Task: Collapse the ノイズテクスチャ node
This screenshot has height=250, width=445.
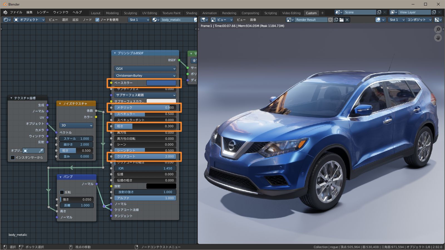Action: point(60,104)
